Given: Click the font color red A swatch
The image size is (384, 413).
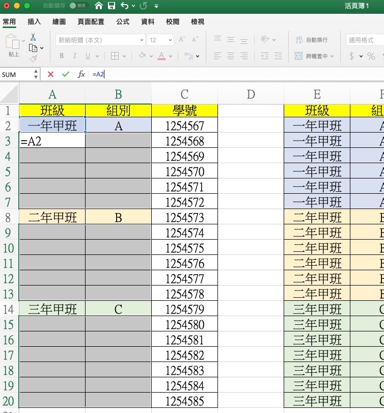Looking at the screenshot, I should click(x=161, y=56).
